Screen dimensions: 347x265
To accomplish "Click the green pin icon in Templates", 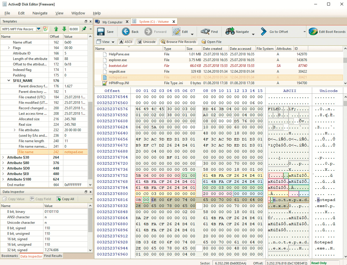I will [84, 29].
